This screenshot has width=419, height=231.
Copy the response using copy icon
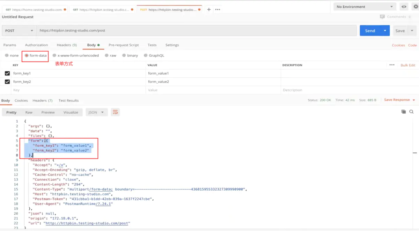404,112
